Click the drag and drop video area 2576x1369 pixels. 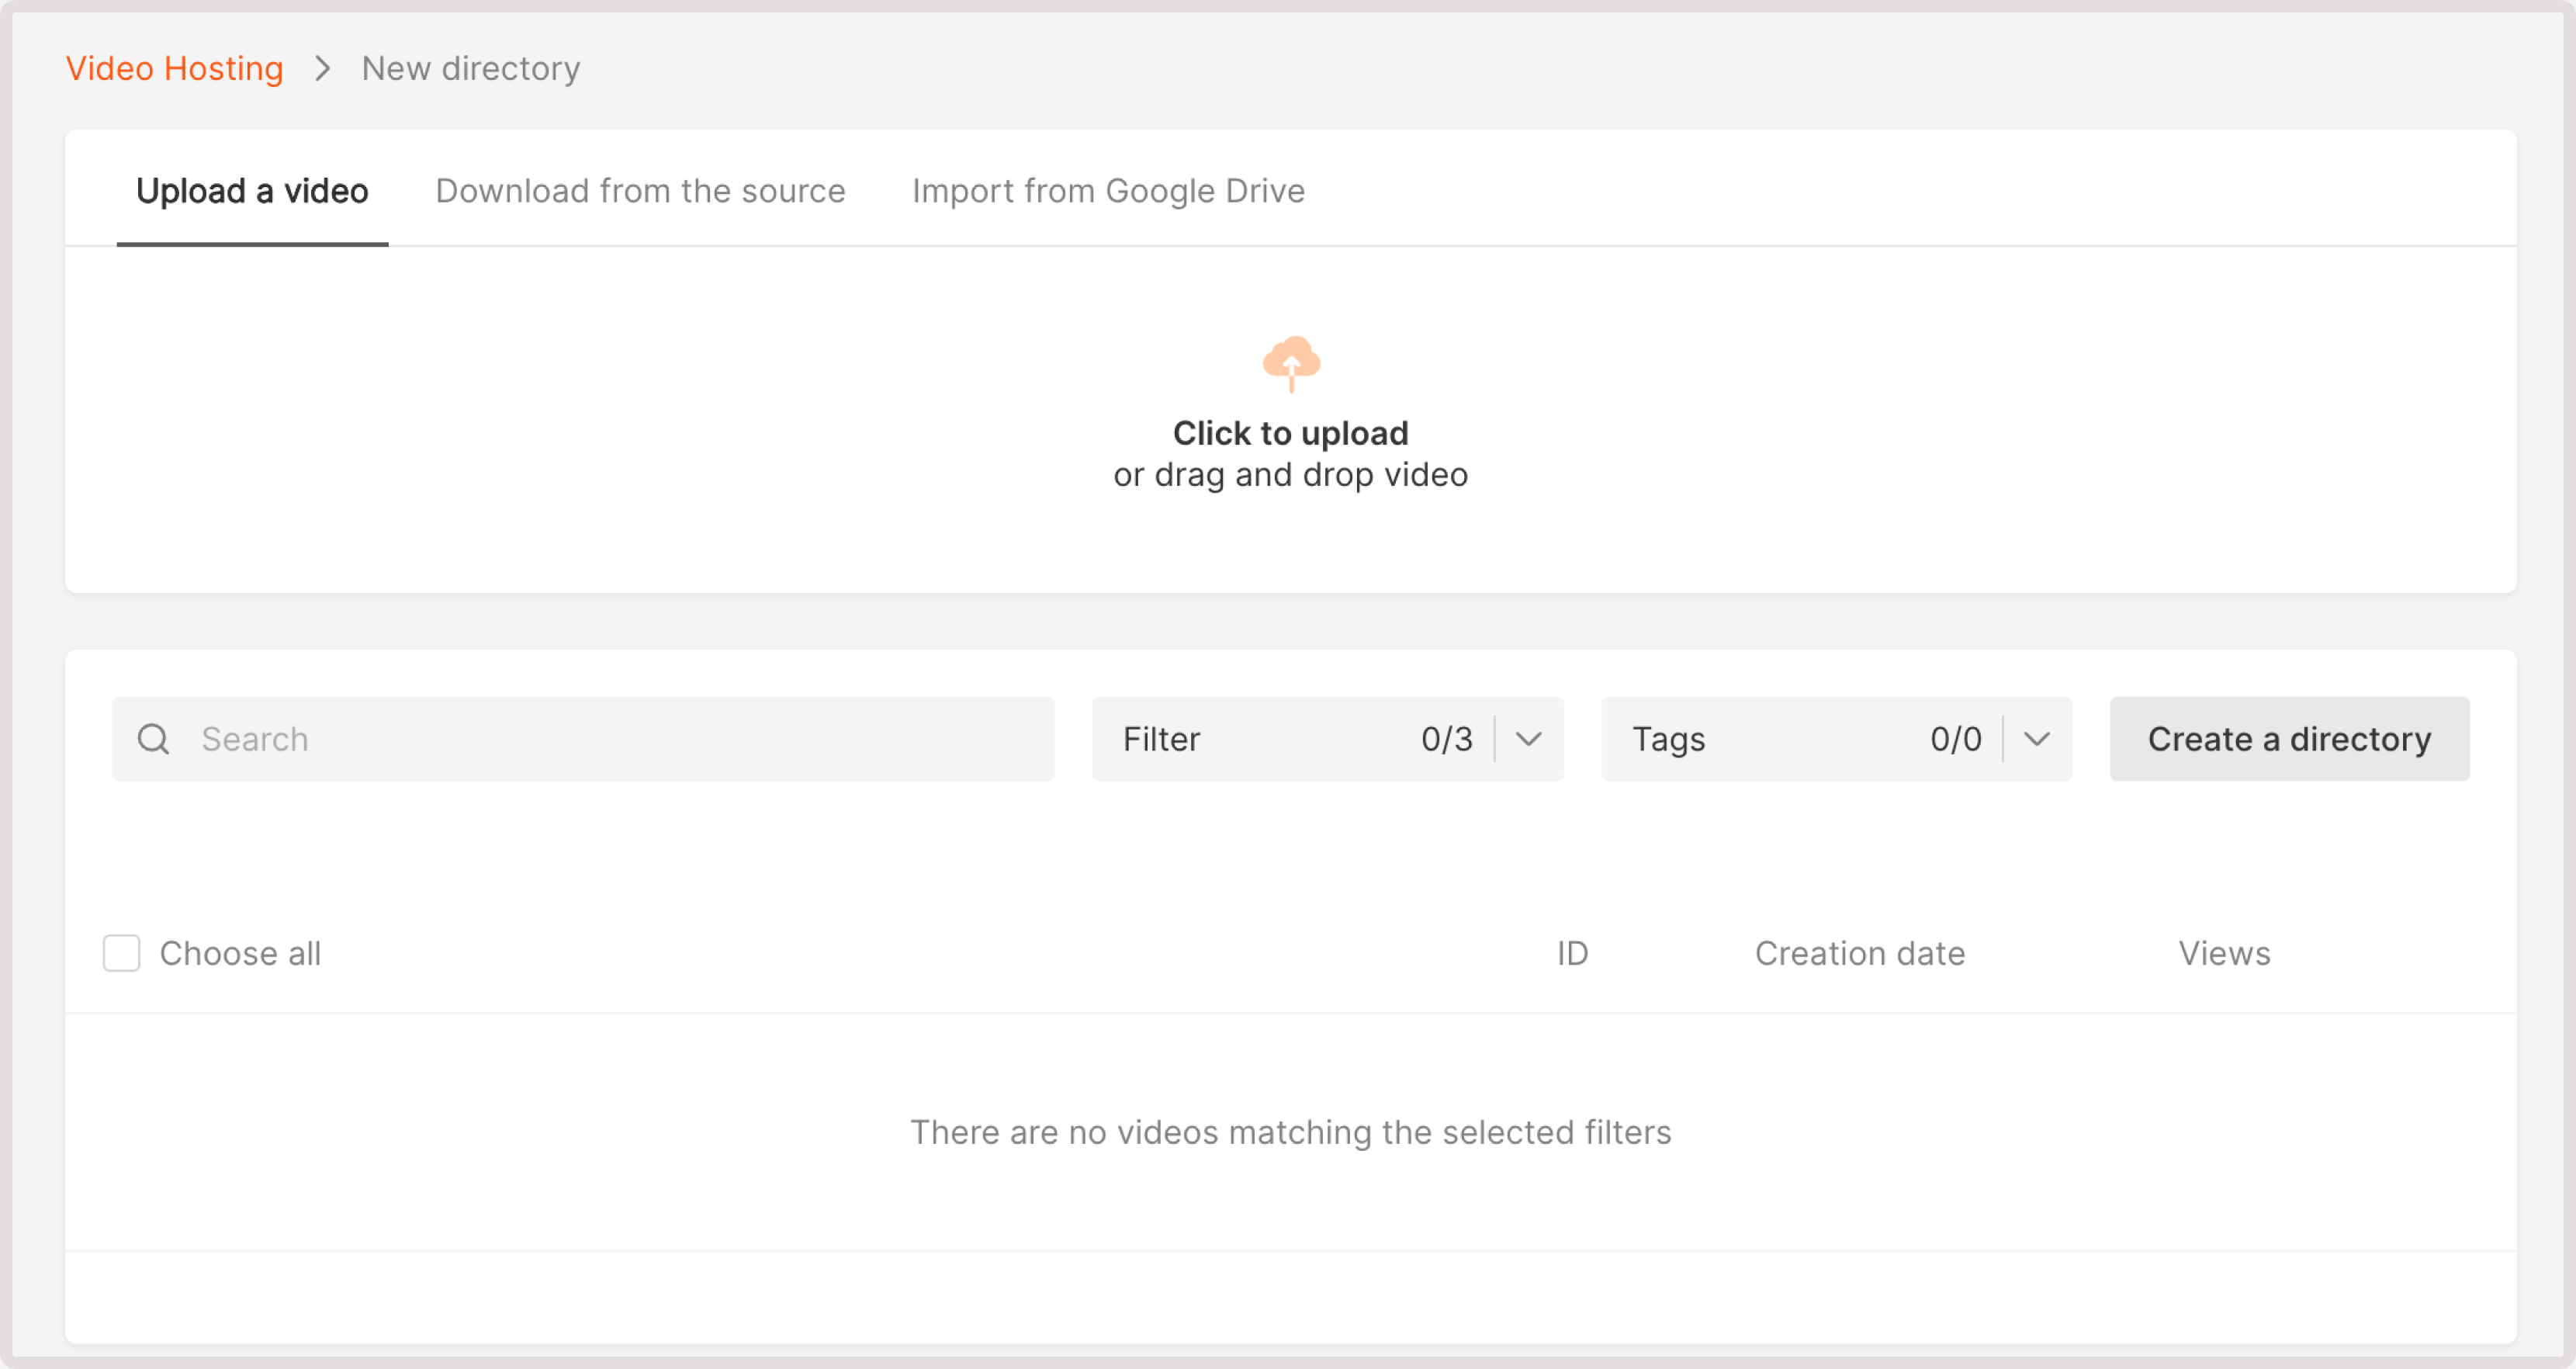(1290, 475)
